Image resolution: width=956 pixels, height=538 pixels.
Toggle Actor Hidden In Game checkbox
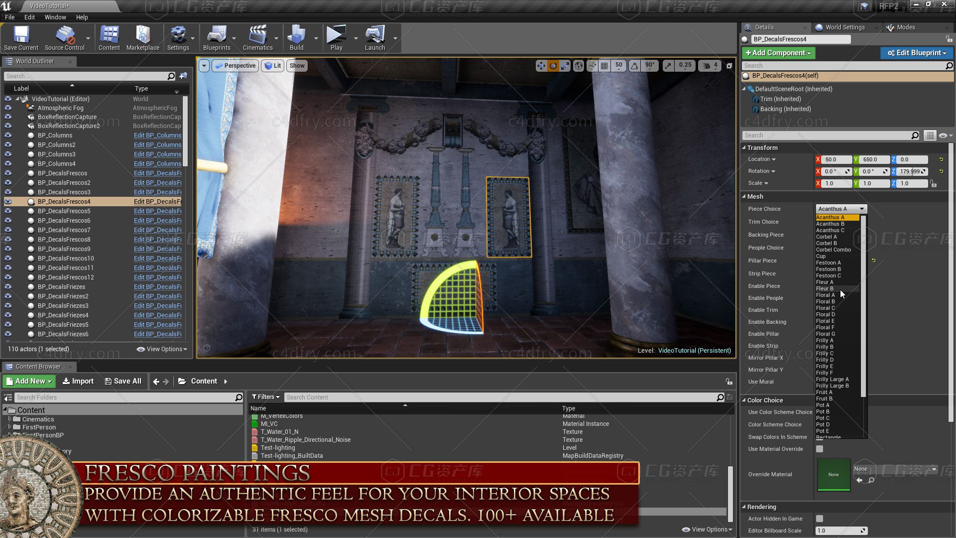pos(819,519)
